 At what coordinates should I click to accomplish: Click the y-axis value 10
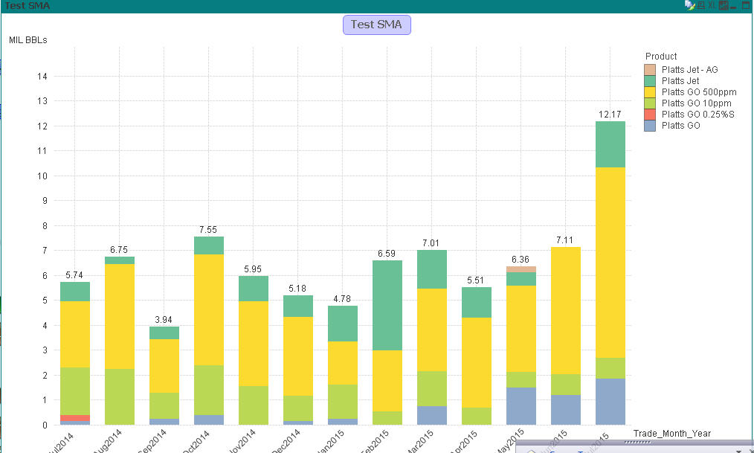[x=42, y=176]
